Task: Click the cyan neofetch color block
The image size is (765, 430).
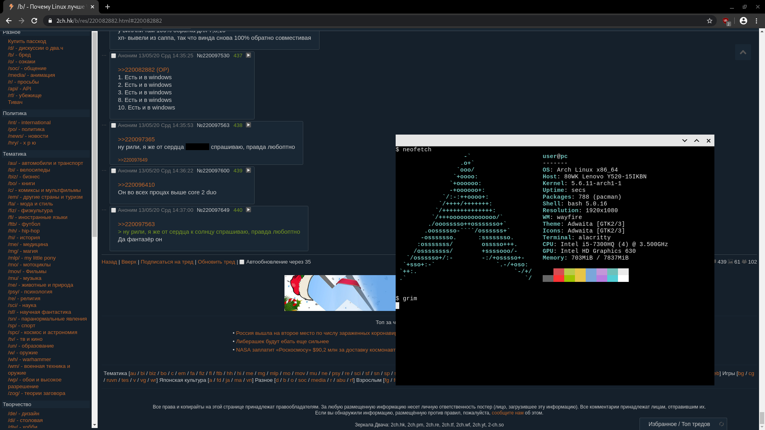Action: [612, 275]
